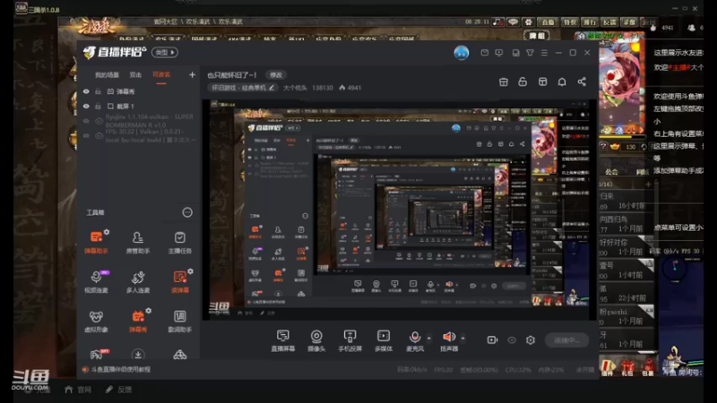This screenshot has width=717, height=403.
Task: Start 视频连麦 video co-stream
Action: coord(96,281)
